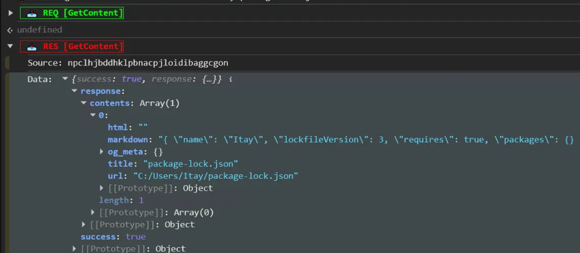Collapse the Data object tree
This screenshot has height=253, width=580.
pyautogui.click(x=65, y=80)
